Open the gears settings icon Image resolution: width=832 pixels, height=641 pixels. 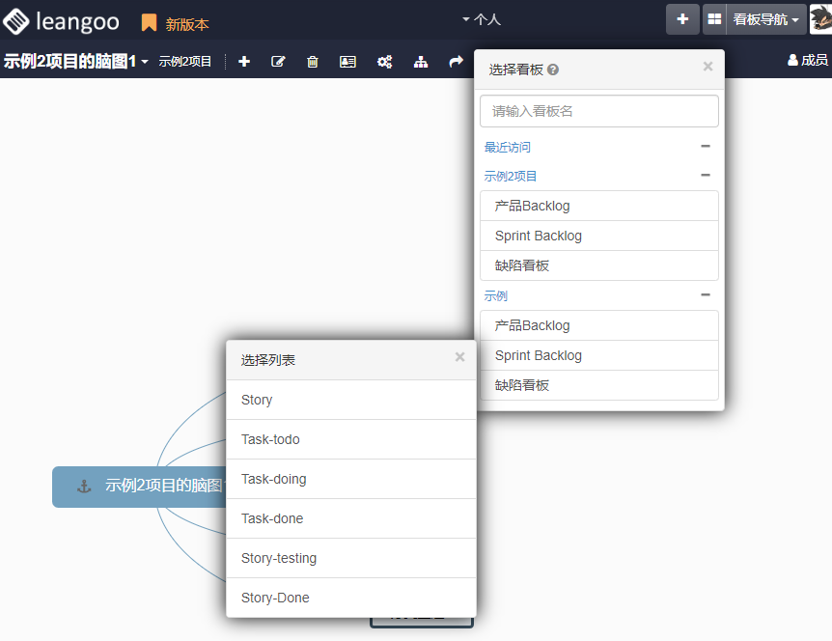point(384,62)
